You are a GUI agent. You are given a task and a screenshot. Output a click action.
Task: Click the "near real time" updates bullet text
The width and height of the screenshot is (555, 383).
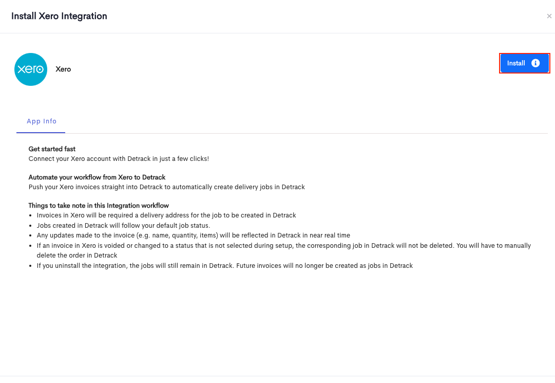[x=193, y=235]
